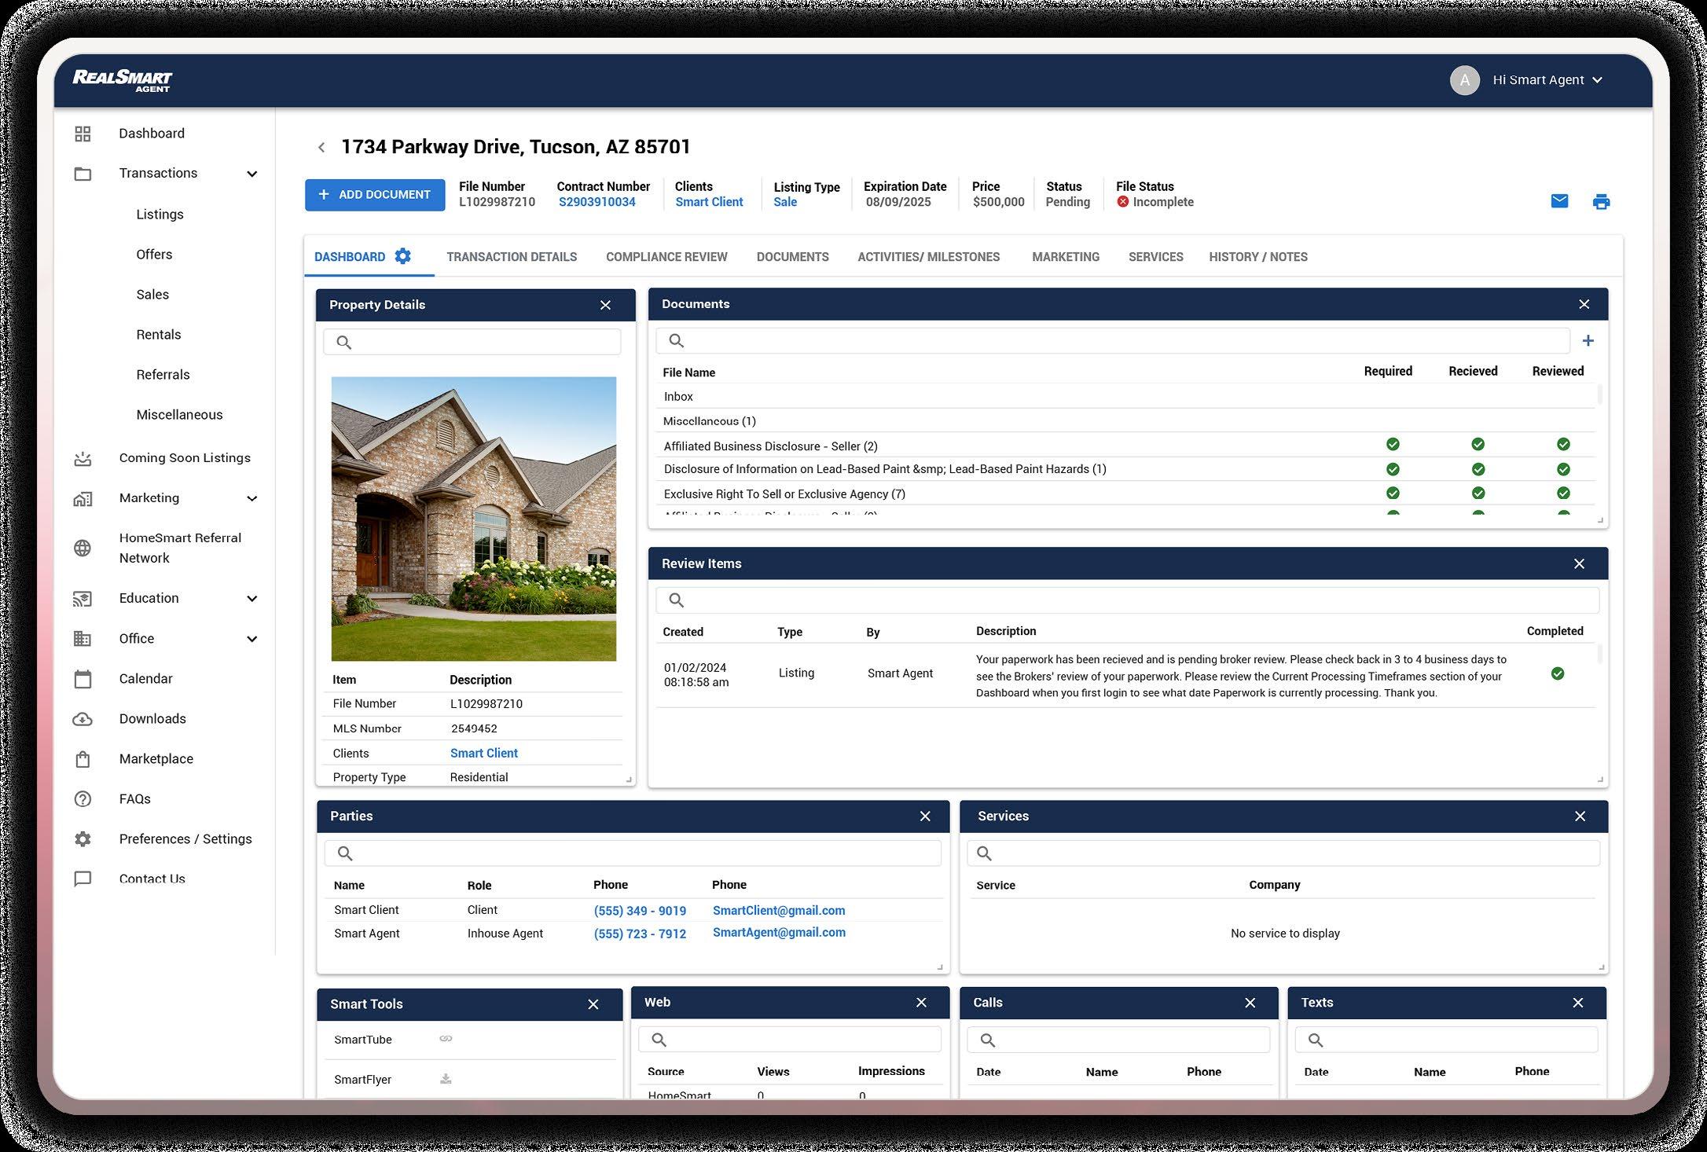Click the plus icon in Documents panel
Viewport: 1707px width, 1152px height.
point(1588,340)
